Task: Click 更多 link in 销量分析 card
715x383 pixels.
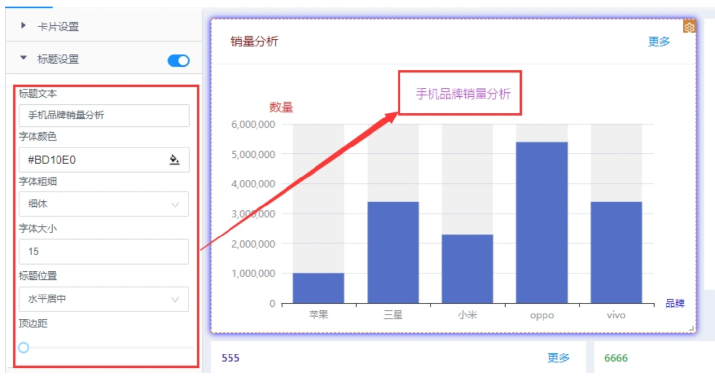Action: point(659,42)
